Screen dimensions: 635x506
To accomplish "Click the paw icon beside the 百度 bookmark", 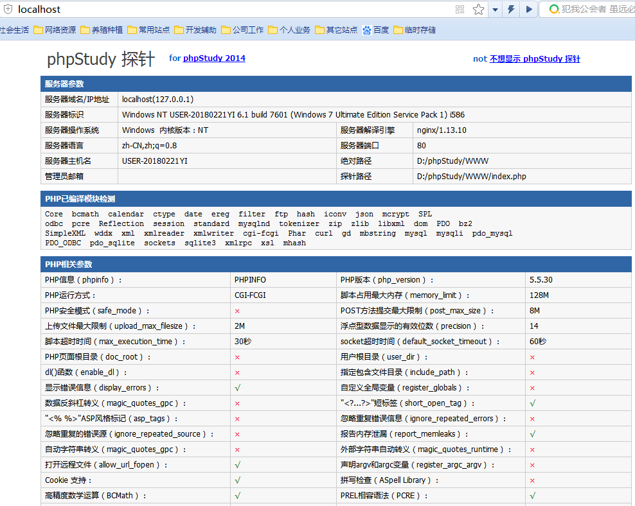I will (x=366, y=30).
